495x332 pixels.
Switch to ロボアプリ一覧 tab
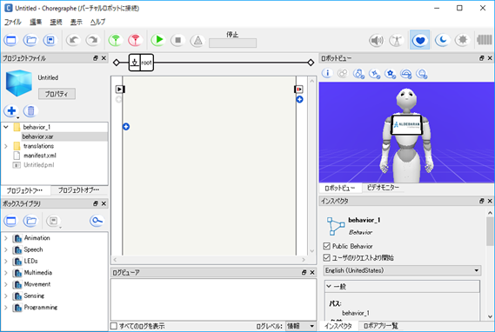(380, 326)
